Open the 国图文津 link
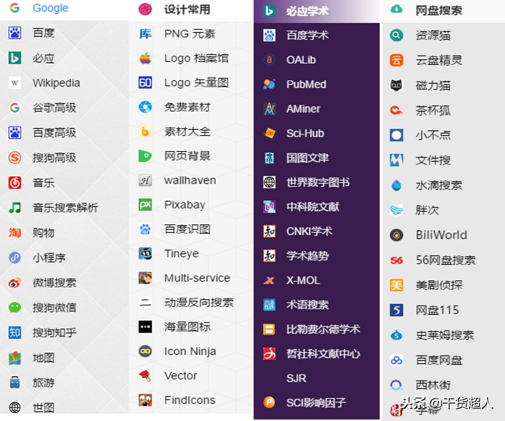This screenshot has height=421, width=505. tap(307, 158)
